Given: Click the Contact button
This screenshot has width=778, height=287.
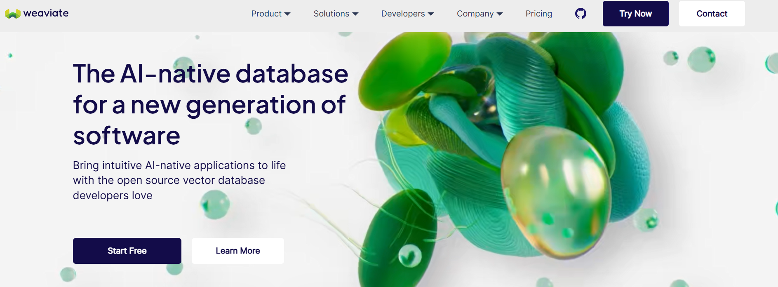Looking at the screenshot, I should (712, 14).
